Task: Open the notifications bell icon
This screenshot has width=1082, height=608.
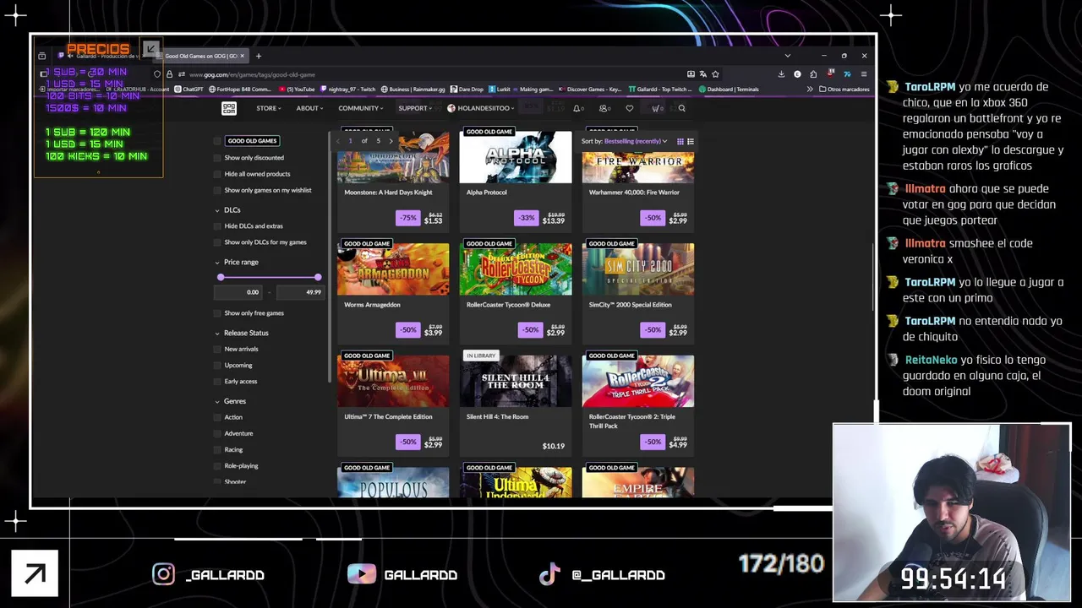Action: [x=577, y=108]
